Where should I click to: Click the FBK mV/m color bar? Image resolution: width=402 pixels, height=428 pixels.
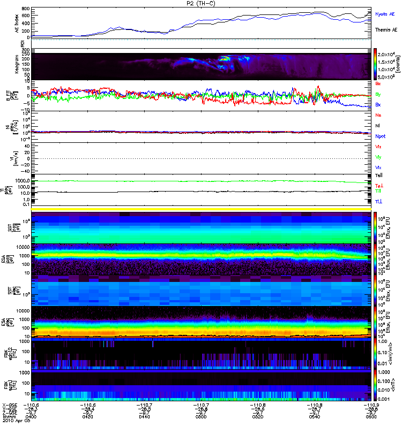point(375,354)
